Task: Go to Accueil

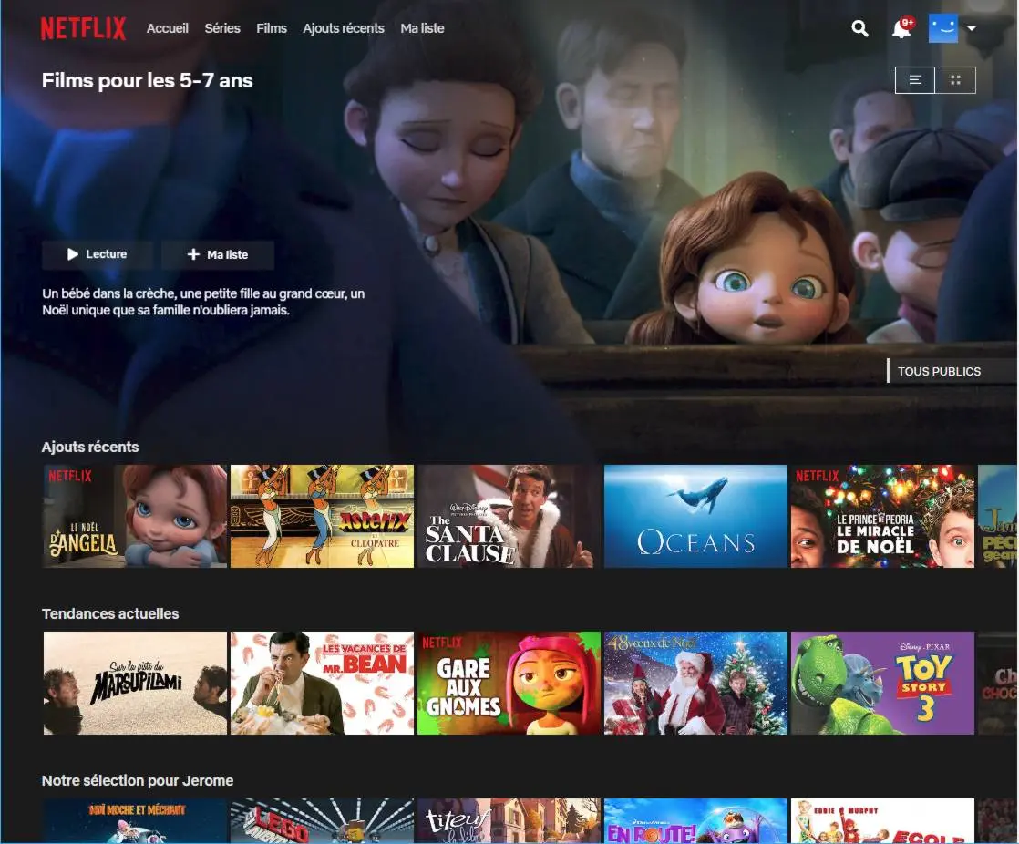Action: (x=168, y=28)
